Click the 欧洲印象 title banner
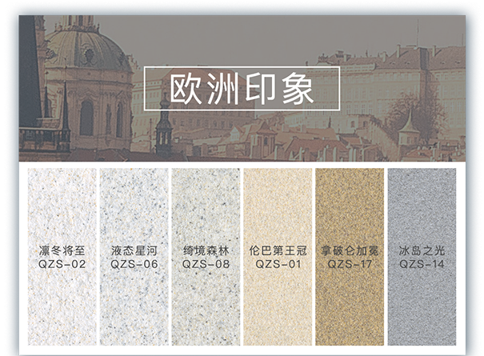Image resolution: width=484 pixels, height=356 pixels. (242, 88)
